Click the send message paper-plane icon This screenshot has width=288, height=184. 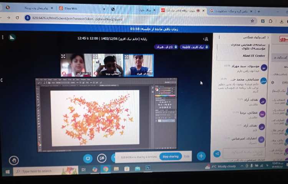217,153
